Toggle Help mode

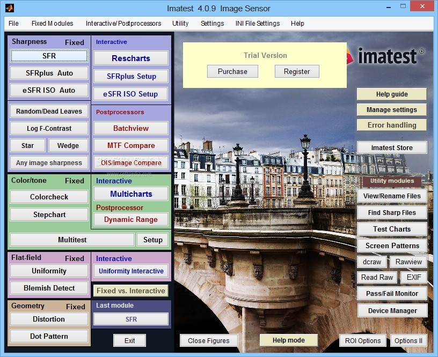point(289,340)
